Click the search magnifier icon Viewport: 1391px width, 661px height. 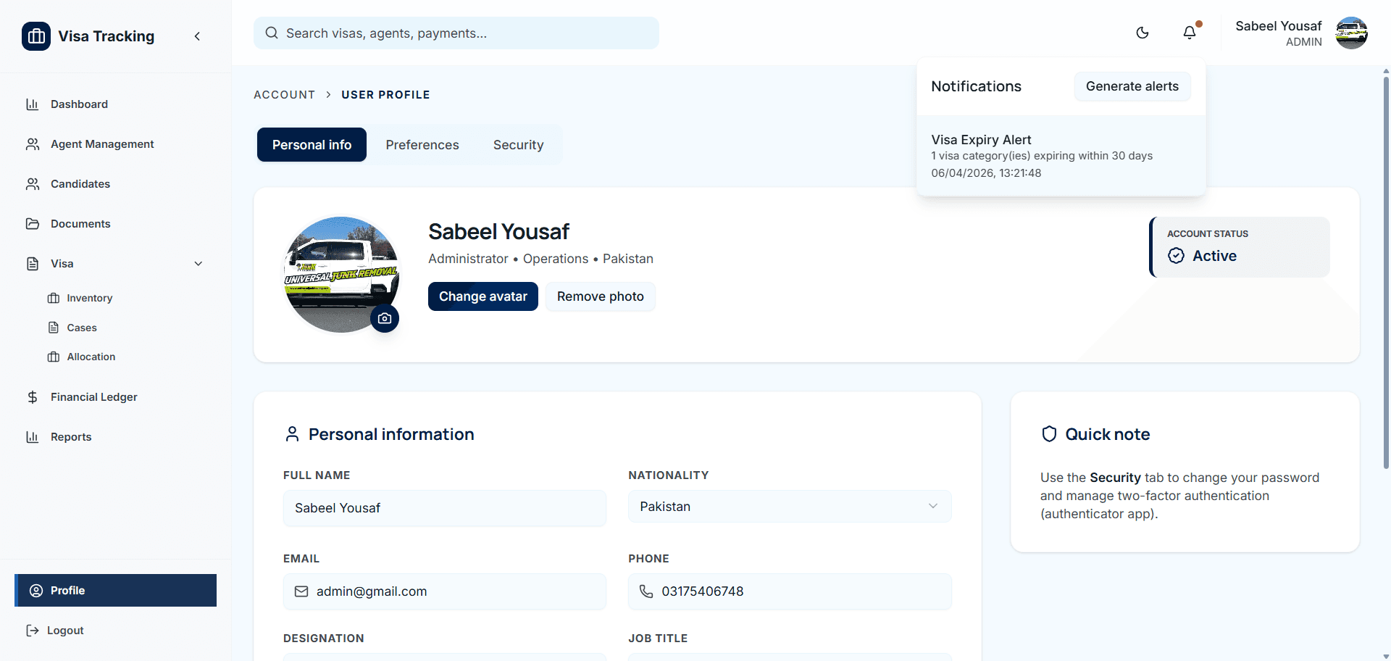(272, 33)
